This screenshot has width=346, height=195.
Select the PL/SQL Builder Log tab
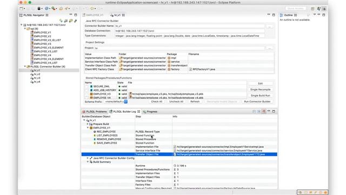pos(124,112)
